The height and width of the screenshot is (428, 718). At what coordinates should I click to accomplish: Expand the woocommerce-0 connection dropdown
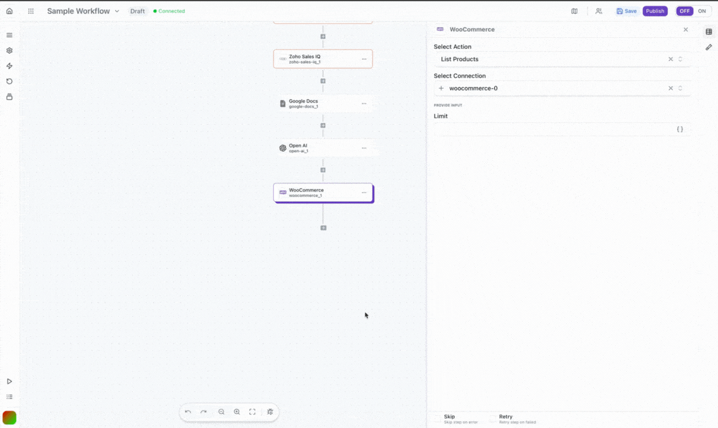pos(679,88)
